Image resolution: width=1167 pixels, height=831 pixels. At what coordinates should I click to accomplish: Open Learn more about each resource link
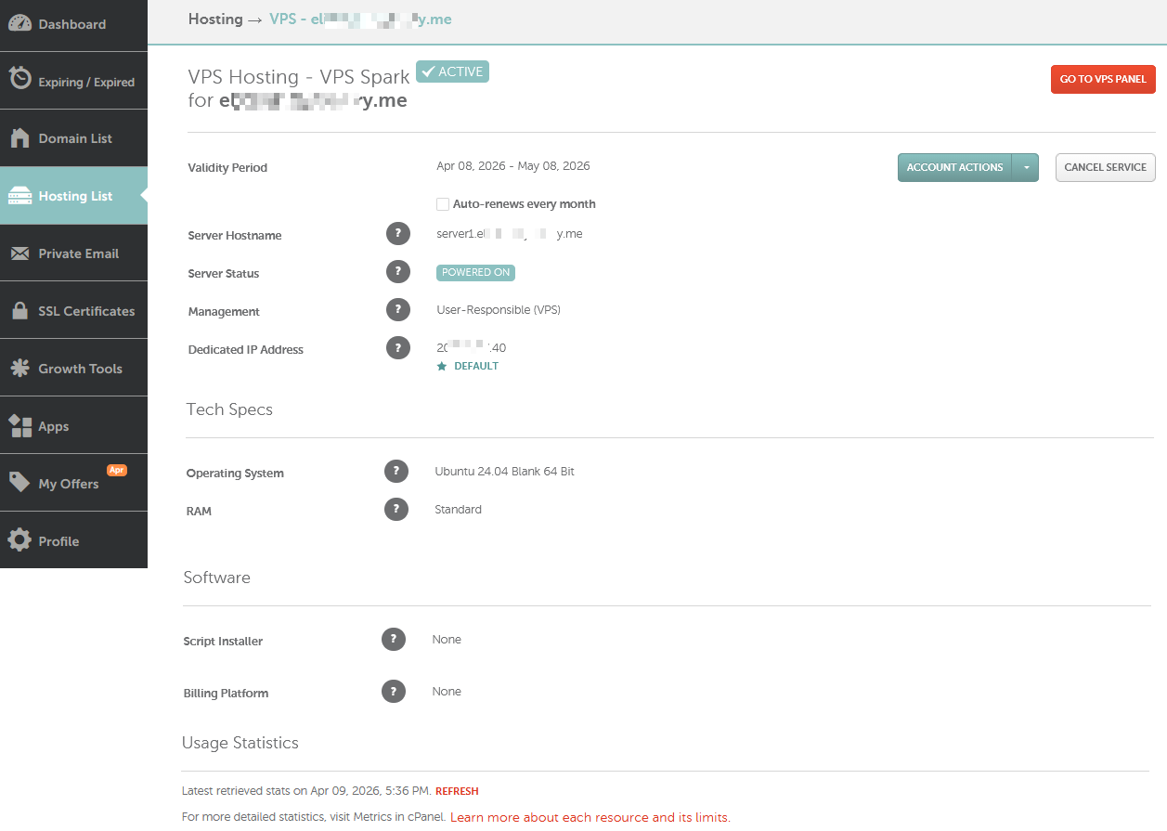[590, 818]
